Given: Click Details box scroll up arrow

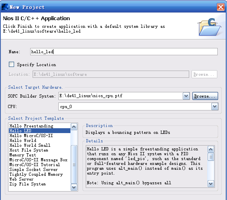Looking at the screenshot, I should coord(211,149).
